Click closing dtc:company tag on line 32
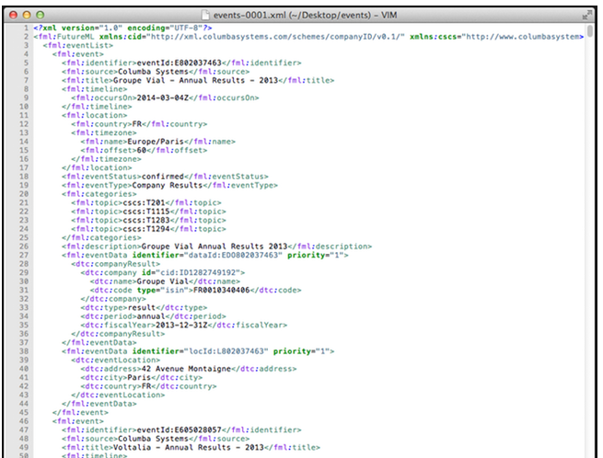 (x=113, y=299)
